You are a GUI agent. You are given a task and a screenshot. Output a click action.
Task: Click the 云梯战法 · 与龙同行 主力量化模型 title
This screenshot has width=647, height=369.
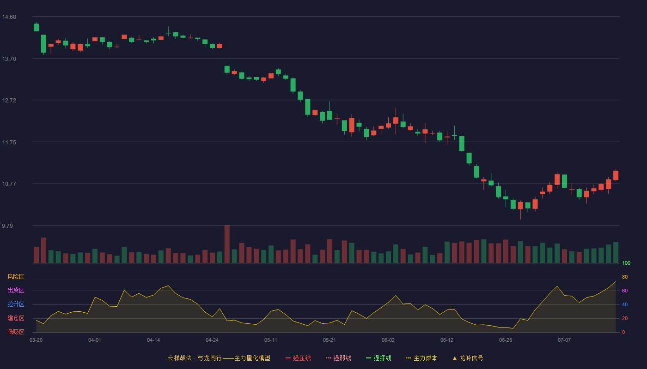point(219,358)
